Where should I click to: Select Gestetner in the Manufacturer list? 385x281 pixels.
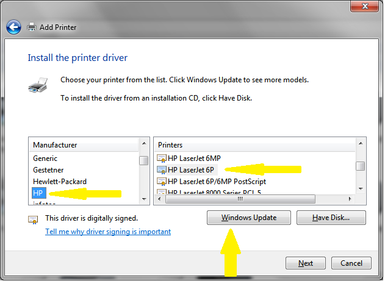tap(48, 170)
